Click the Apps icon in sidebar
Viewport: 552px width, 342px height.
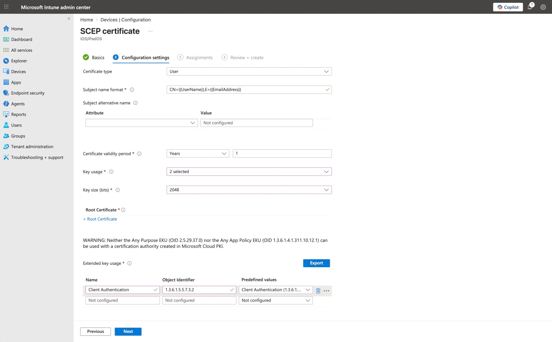[6, 82]
